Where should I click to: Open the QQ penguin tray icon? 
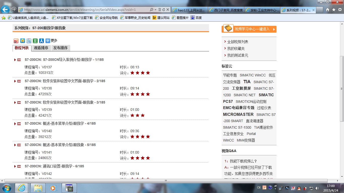pyautogui.click(x=299, y=188)
